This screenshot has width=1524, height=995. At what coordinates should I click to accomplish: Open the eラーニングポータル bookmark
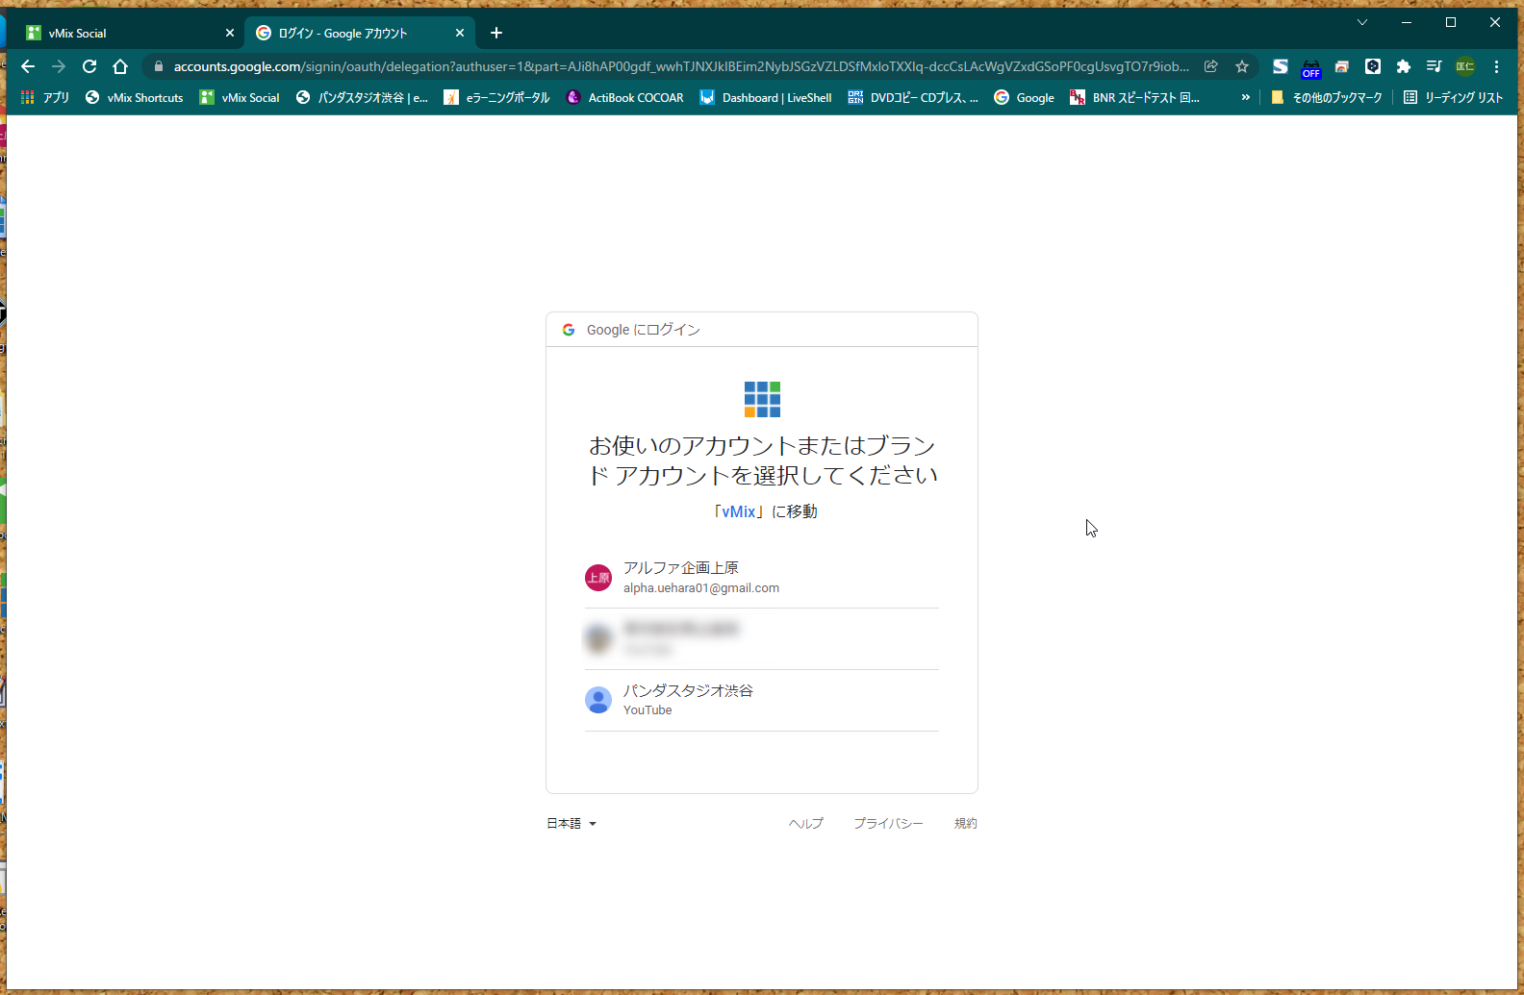[x=496, y=97]
